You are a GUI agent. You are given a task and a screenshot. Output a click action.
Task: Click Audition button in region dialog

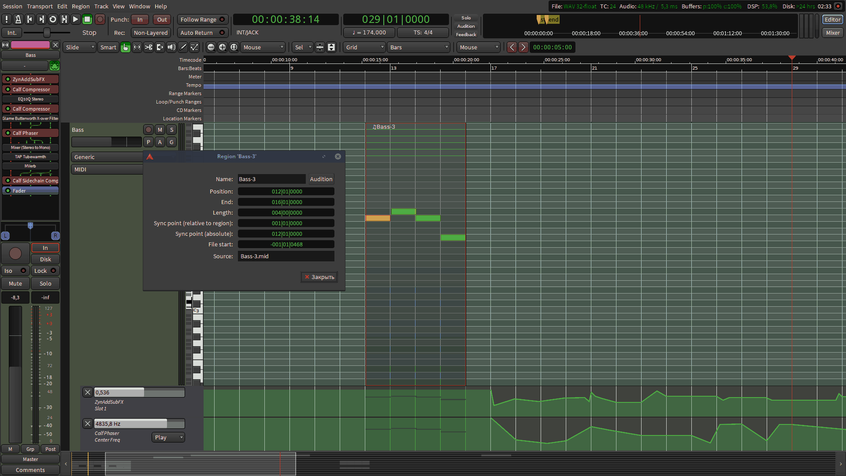coord(321,179)
